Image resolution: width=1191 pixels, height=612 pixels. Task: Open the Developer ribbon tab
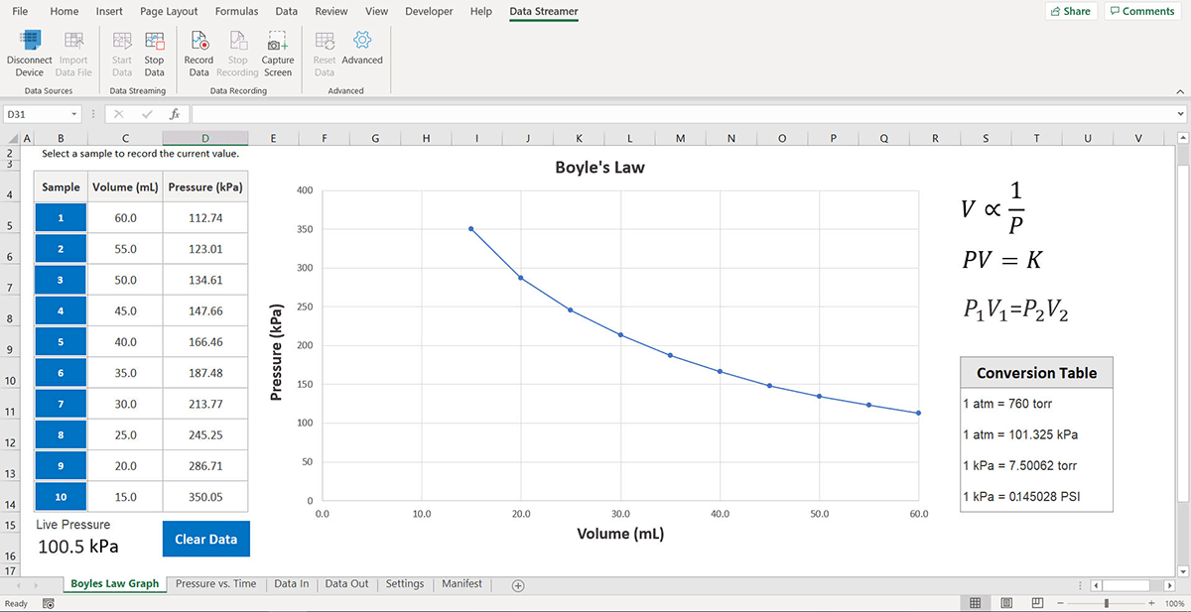pos(429,12)
